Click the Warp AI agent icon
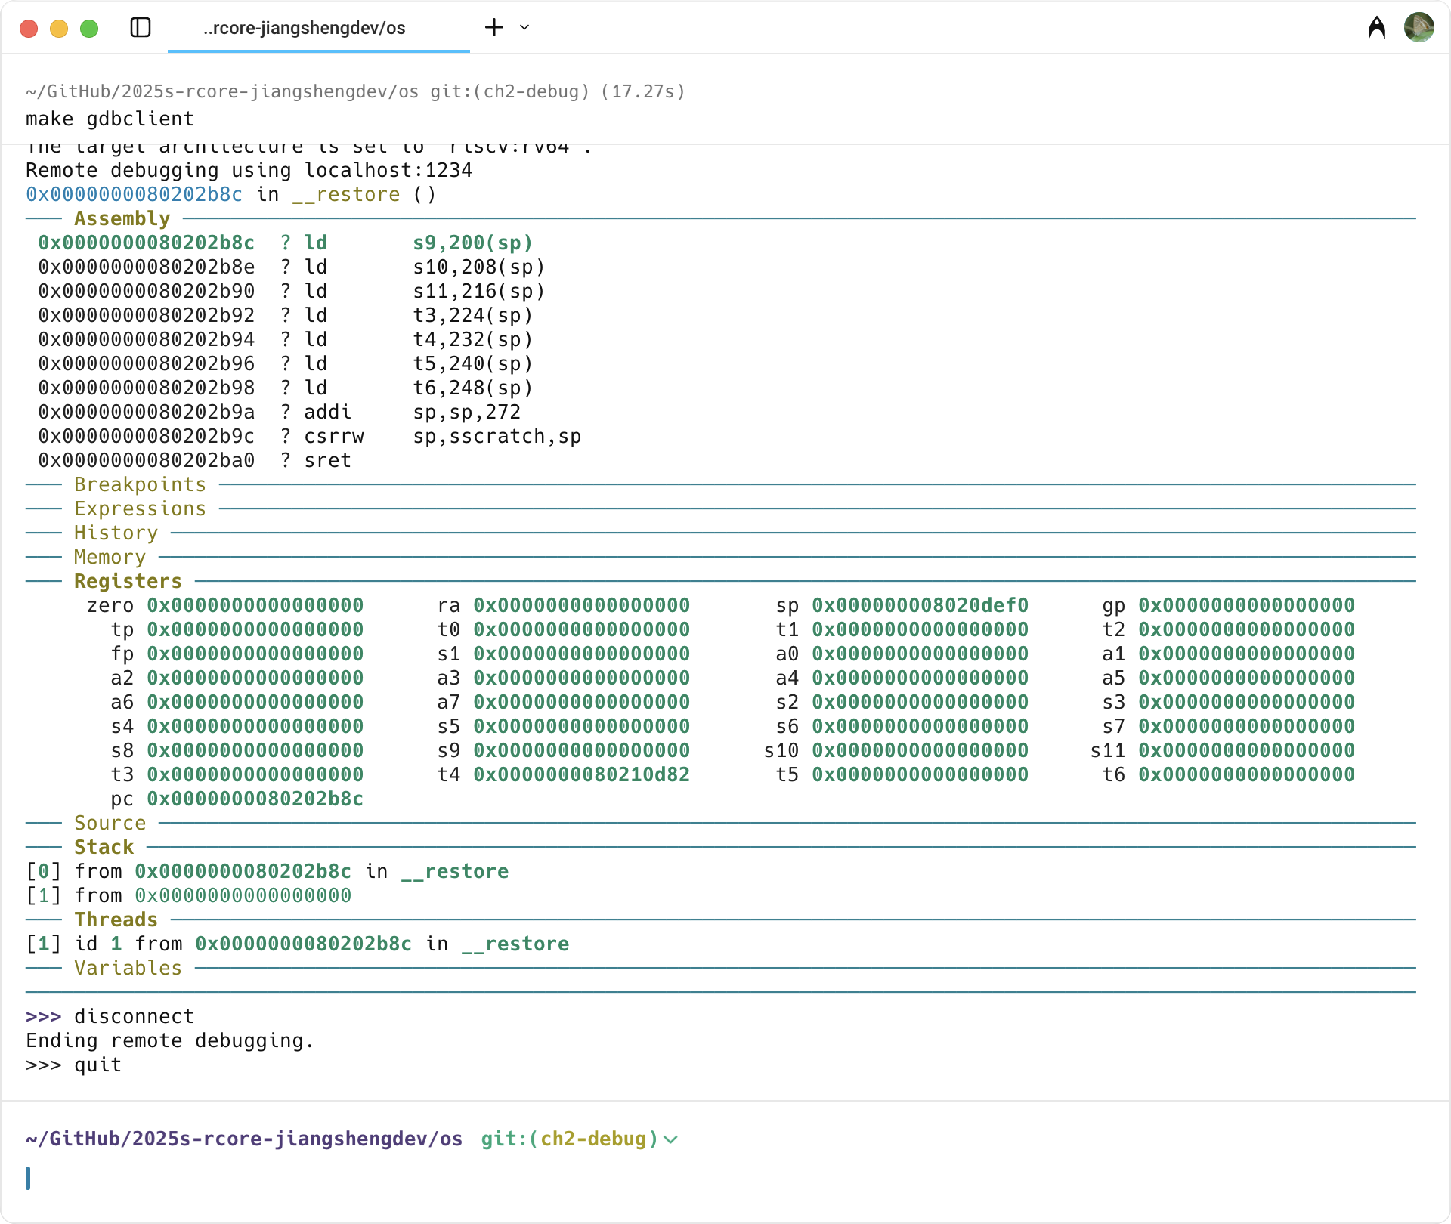Image resolution: width=1451 pixels, height=1224 pixels. tap(1376, 28)
